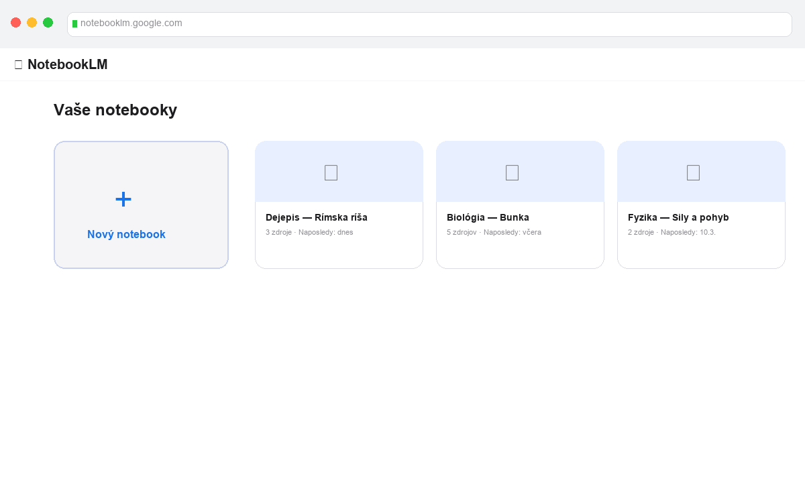The height and width of the screenshot is (503, 805).
Task: Click the blue plus icon
Action: 123,199
